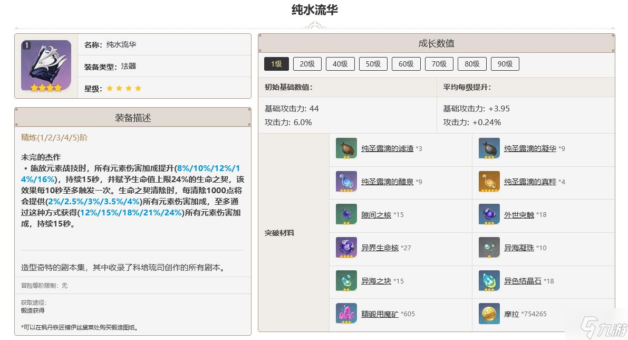Click the 名称: 纯水流华 row
The image size is (628, 340).
(x=164, y=44)
